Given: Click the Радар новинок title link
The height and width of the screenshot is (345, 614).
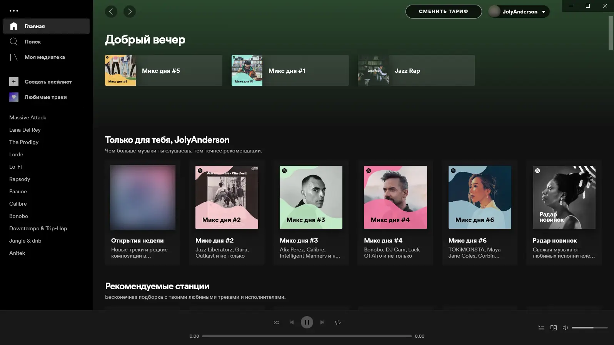Looking at the screenshot, I should tap(555, 241).
